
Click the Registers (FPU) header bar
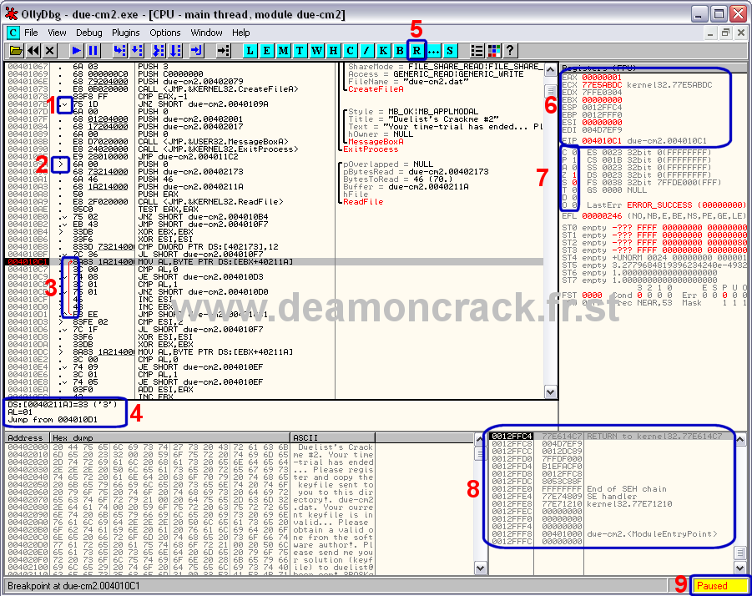point(654,68)
